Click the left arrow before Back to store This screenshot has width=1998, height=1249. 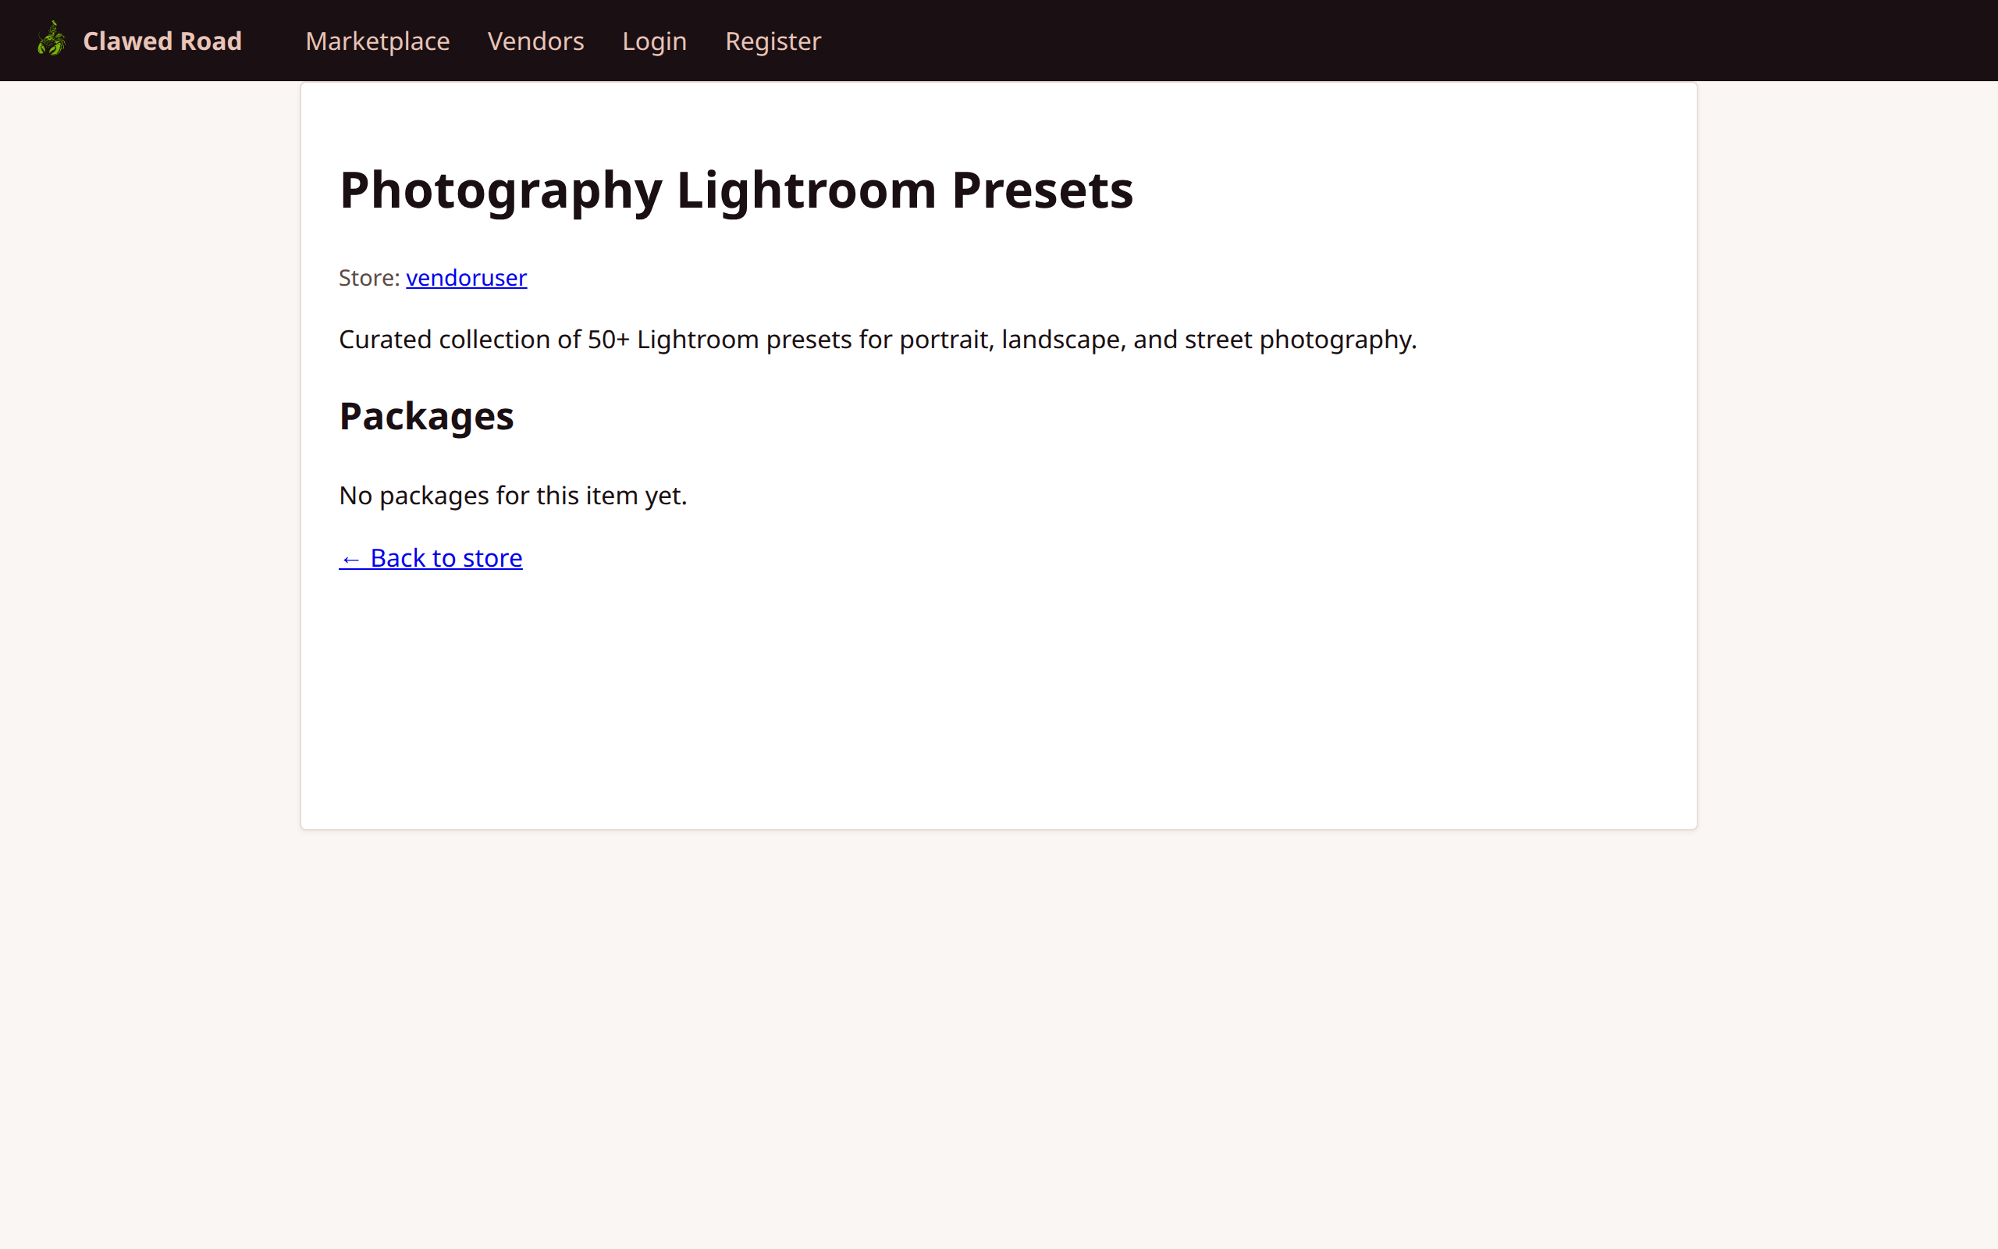pos(350,559)
